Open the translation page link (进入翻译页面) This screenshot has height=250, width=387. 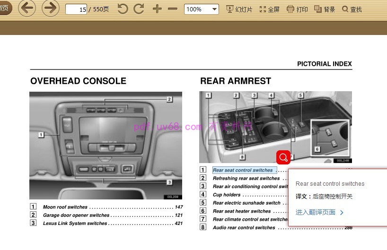pyautogui.click(x=319, y=212)
